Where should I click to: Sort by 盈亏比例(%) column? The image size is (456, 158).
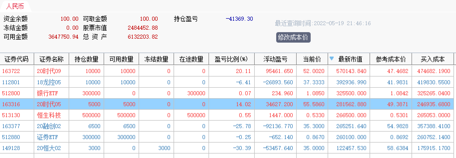pos(231,59)
